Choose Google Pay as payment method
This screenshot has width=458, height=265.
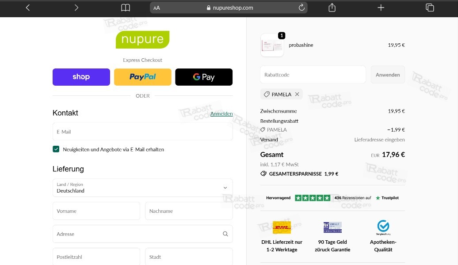click(x=204, y=77)
